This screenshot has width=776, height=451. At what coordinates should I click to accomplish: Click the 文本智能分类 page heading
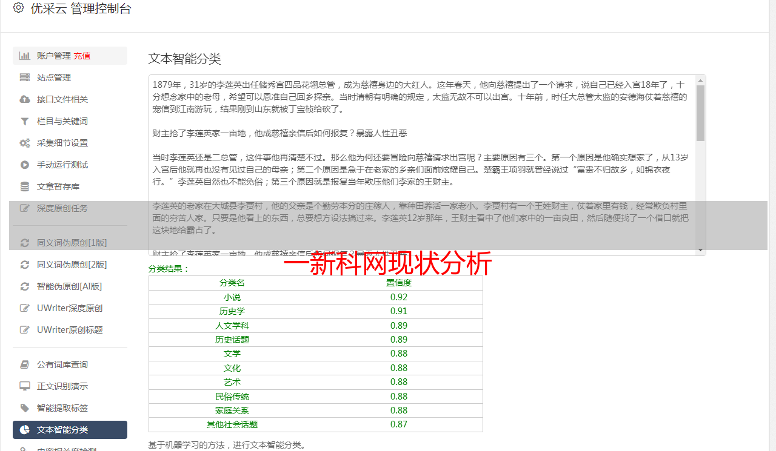tap(185, 59)
